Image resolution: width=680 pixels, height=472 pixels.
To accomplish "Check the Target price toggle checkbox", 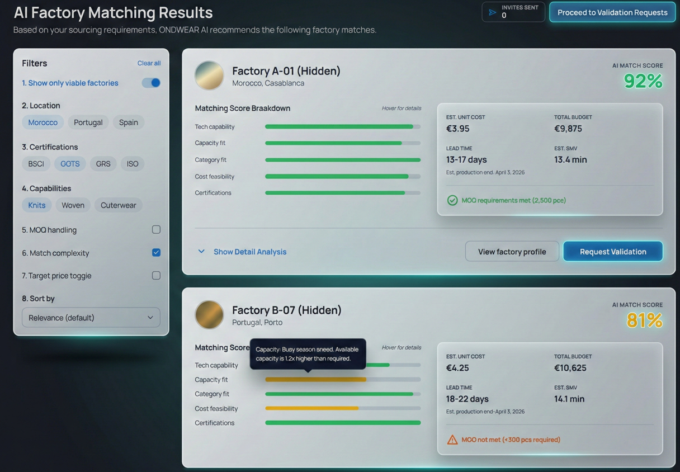I will 156,275.
